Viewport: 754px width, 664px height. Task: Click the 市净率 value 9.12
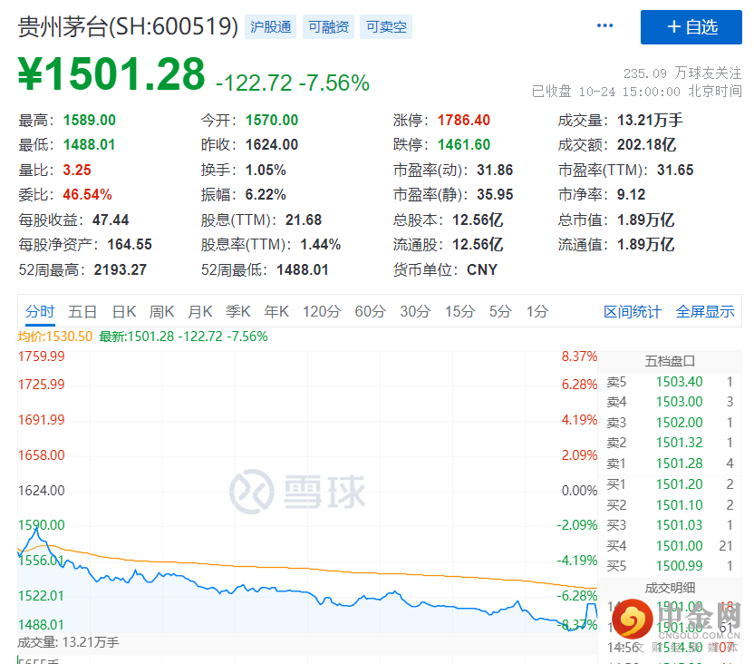click(x=631, y=195)
